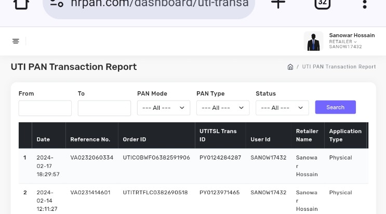
Task: Open the PAN Mode dropdown
Action: 164,108
